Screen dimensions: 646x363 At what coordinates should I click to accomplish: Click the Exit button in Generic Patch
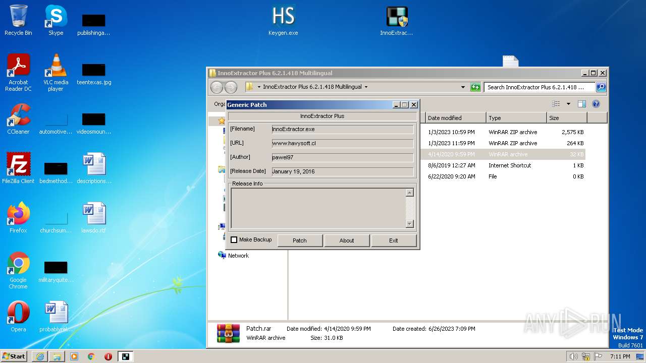394,240
